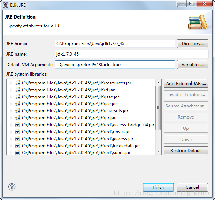Maximize the Edit JRE window

click(191, 3)
